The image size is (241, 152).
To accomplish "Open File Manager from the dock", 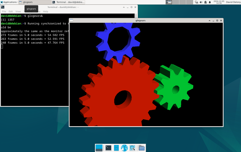I will click(116, 148).
